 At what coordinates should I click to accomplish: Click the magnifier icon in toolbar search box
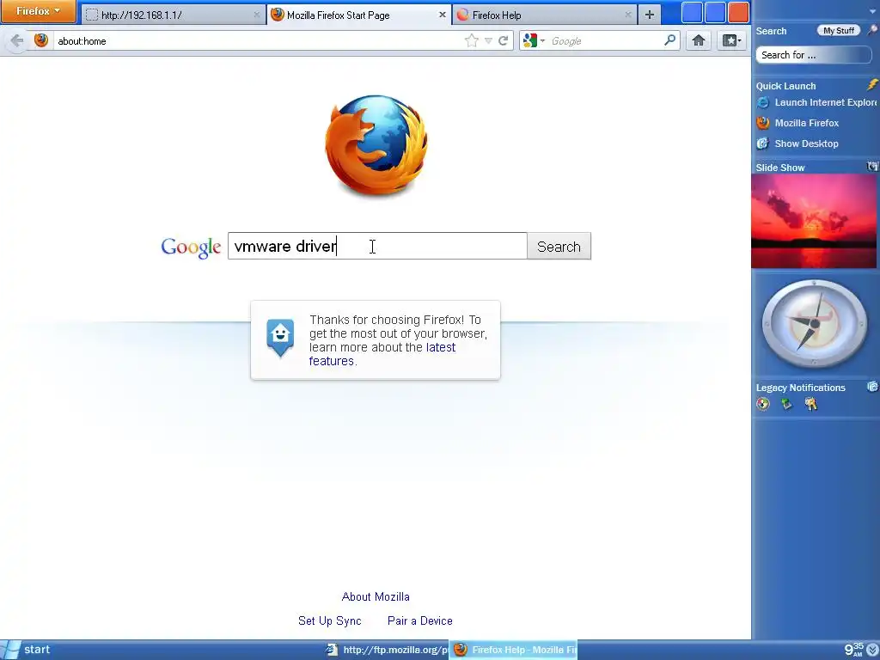(x=670, y=40)
